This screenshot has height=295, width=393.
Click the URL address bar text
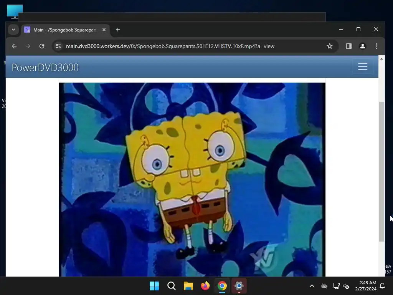[x=170, y=46]
